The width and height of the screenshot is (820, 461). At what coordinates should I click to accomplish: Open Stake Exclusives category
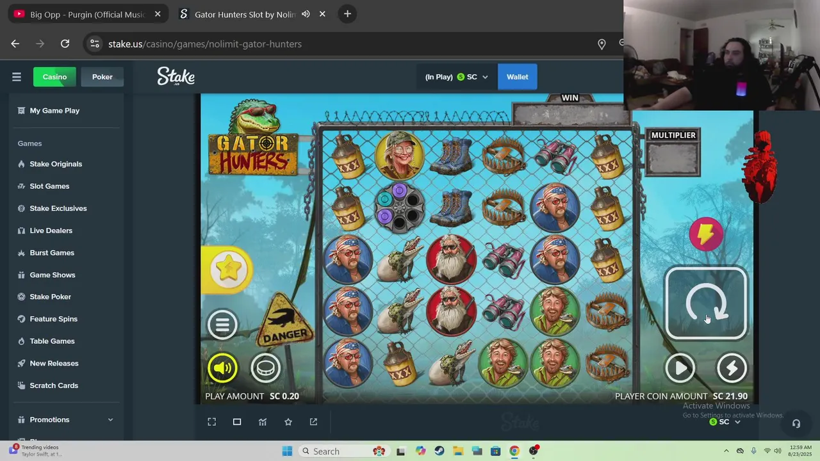pos(52,208)
